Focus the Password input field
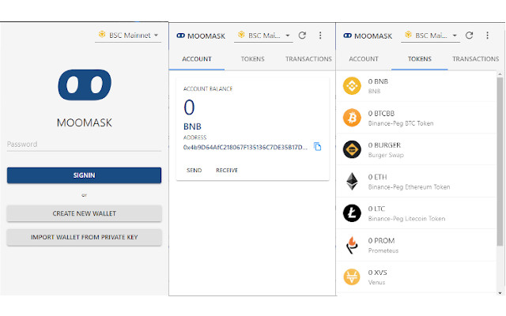 [85, 145]
